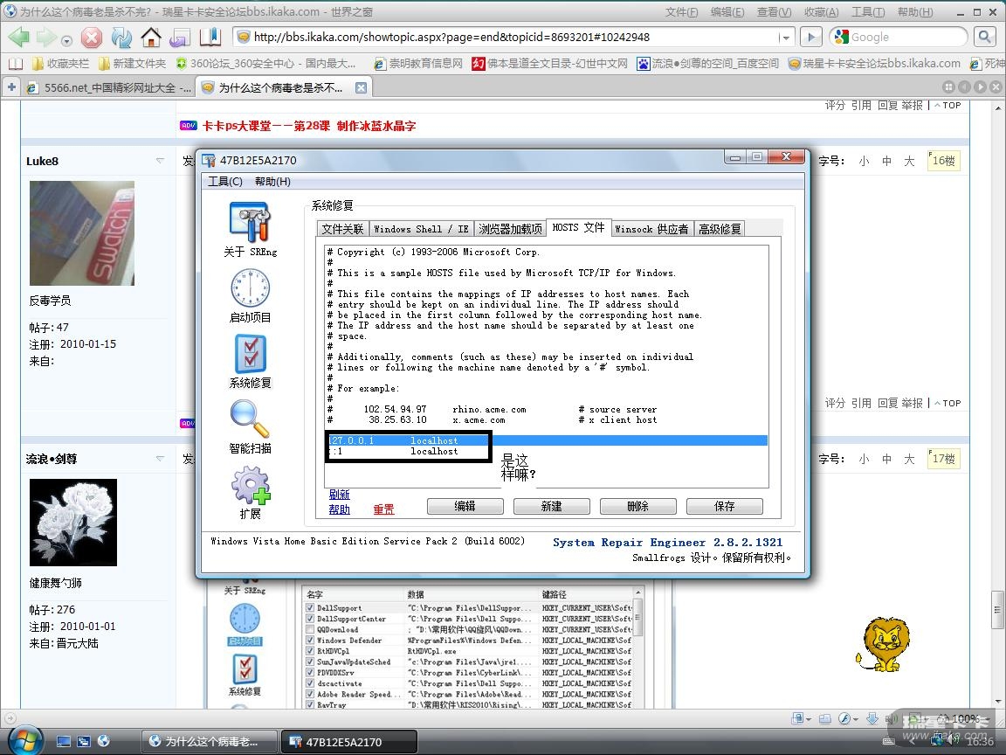Click the 刷新 link
The height and width of the screenshot is (755, 1006).
(339, 495)
